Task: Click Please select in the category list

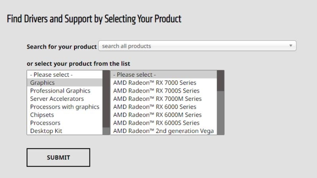Action: coord(52,74)
